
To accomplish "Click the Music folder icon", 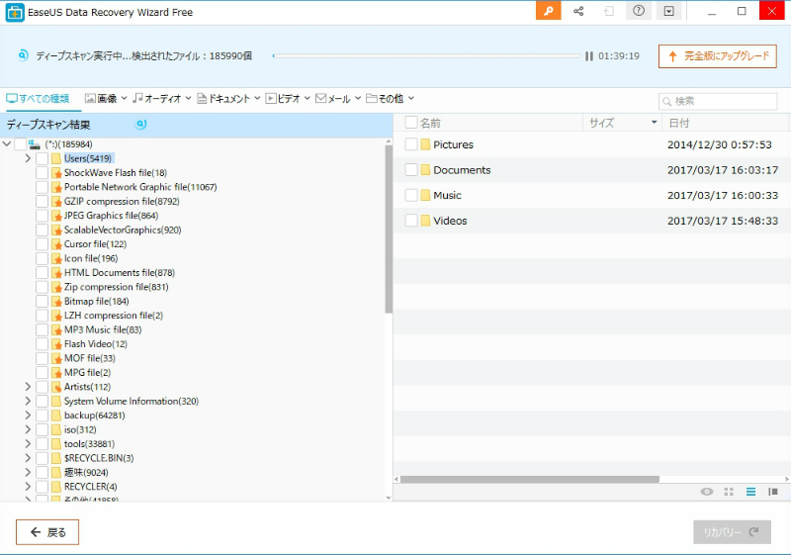I will point(425,195).
